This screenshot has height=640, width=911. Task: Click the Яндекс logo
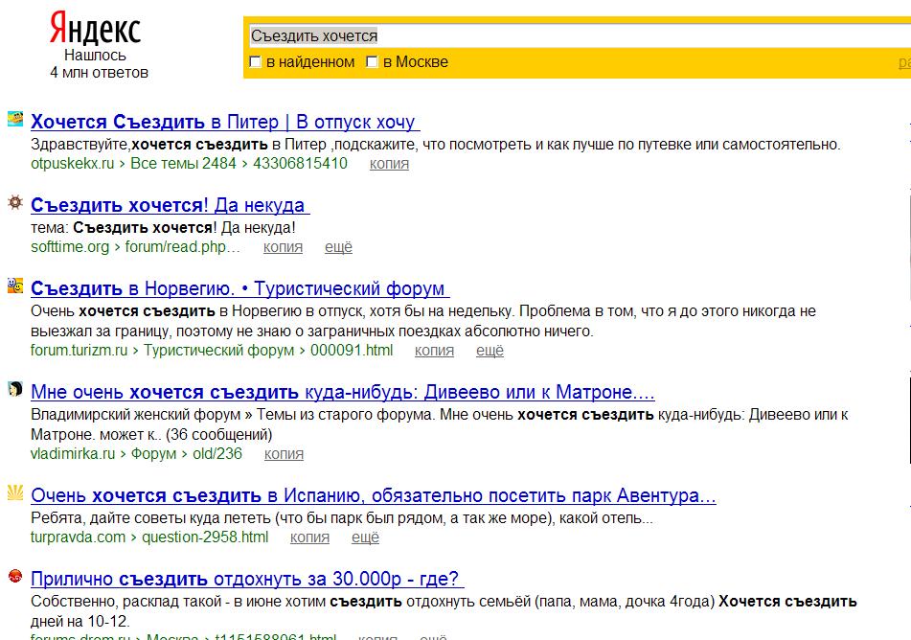[x=95, y=29]
